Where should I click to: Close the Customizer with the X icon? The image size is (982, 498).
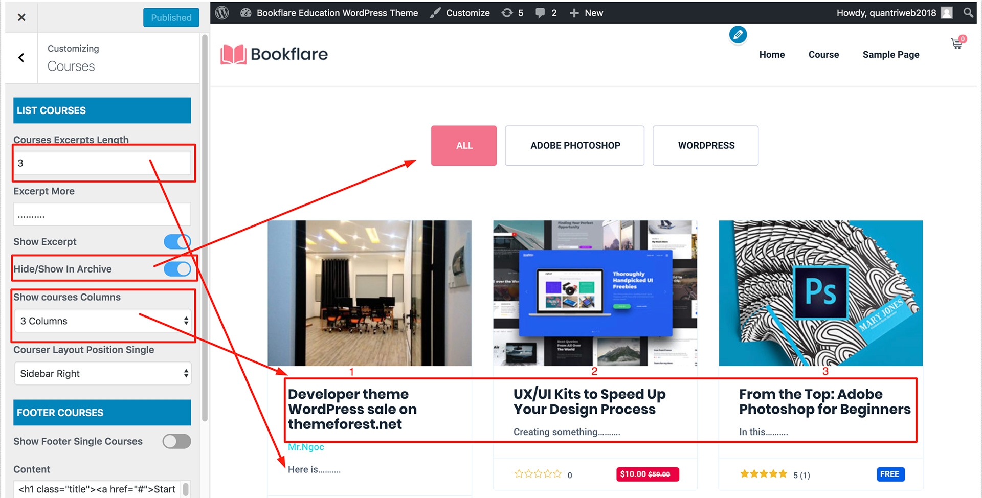21,17
